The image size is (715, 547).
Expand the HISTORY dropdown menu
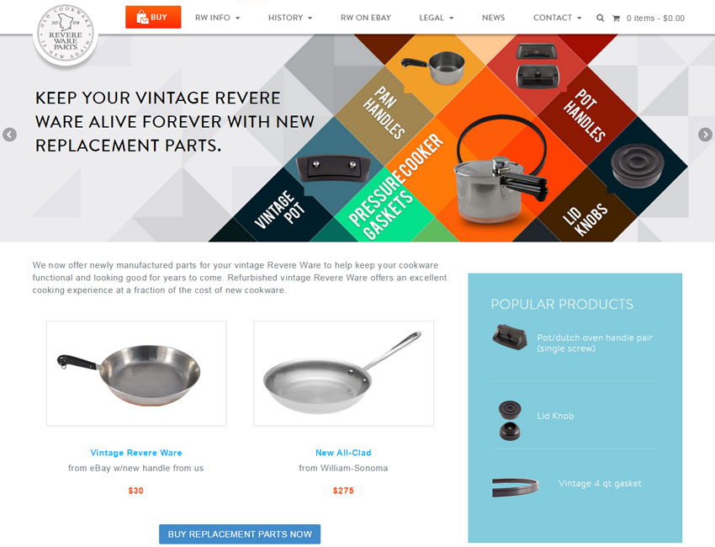point(290,18)
